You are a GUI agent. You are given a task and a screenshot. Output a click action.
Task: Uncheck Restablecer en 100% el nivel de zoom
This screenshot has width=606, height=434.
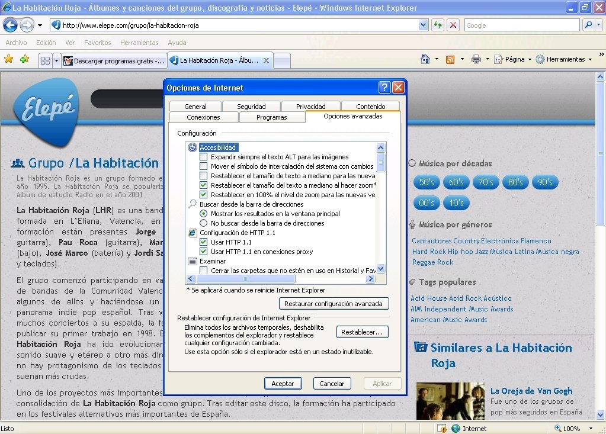[x=203, y=195]
